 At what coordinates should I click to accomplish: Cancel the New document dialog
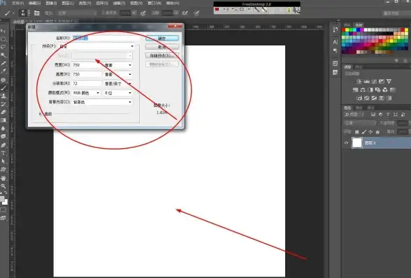[x=162, y=47]
